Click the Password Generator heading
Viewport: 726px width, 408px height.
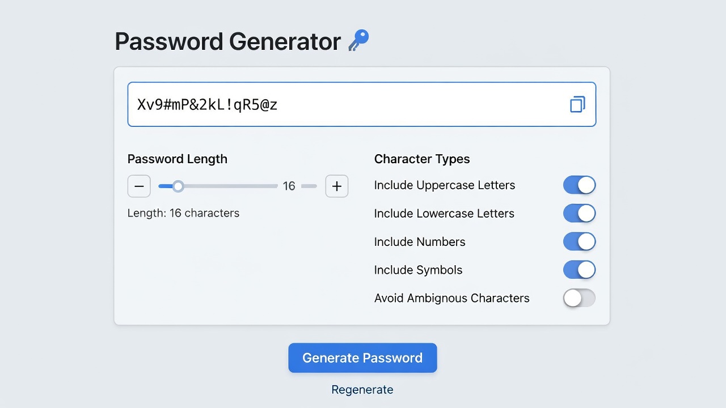(228, 42)
